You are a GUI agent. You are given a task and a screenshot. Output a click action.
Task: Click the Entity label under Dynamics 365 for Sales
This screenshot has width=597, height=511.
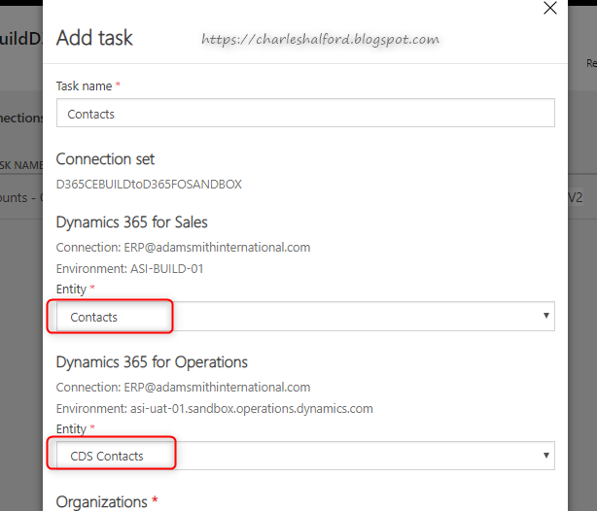[72, 290]
